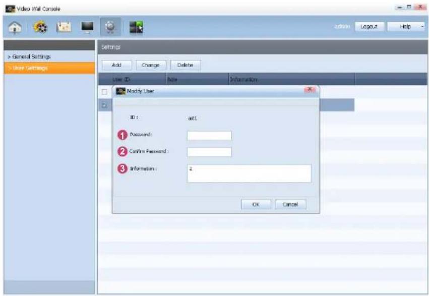Click the Video Wall Console title icon
Image resolution: width=429 pixels, height=296 pixels.
click(x=11, y=9)
